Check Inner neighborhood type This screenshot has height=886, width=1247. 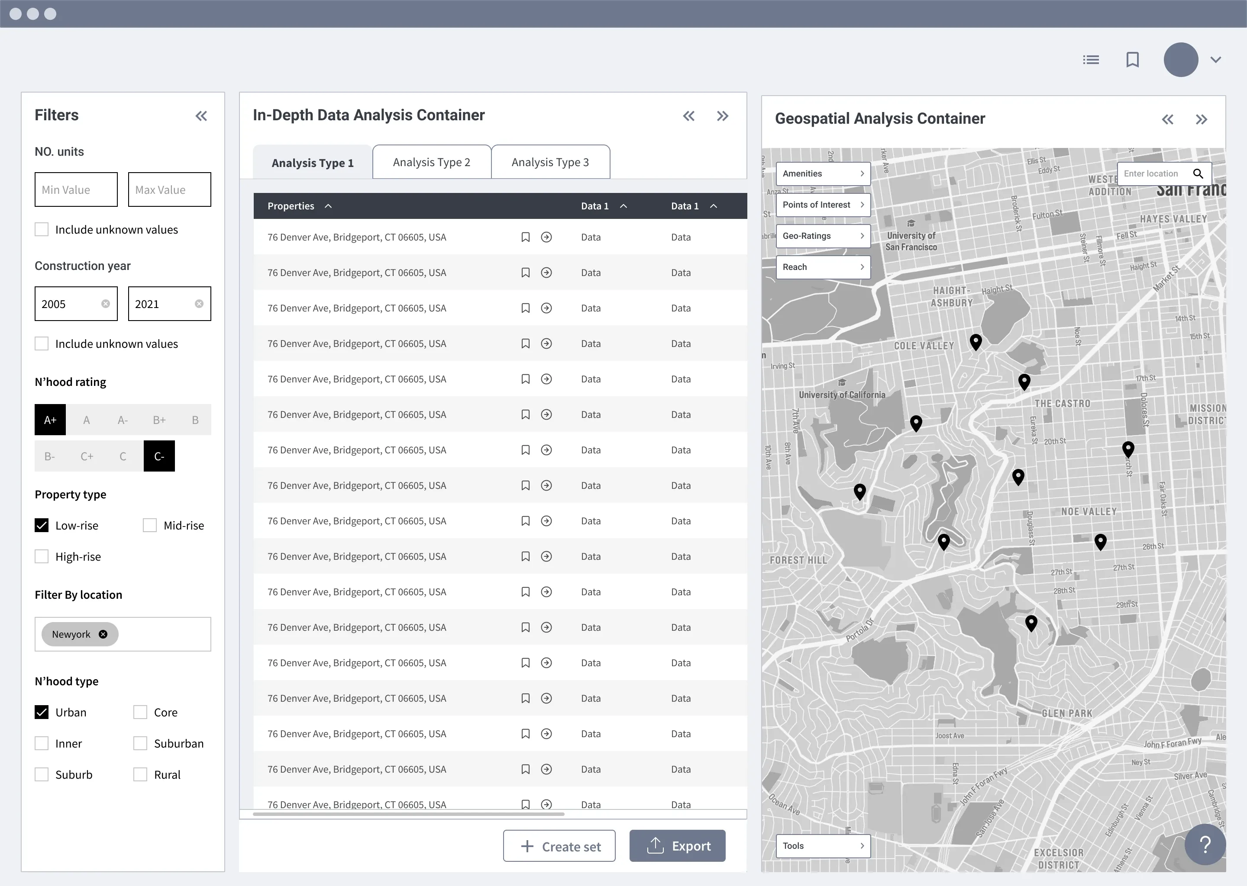[x=42, y=743]
